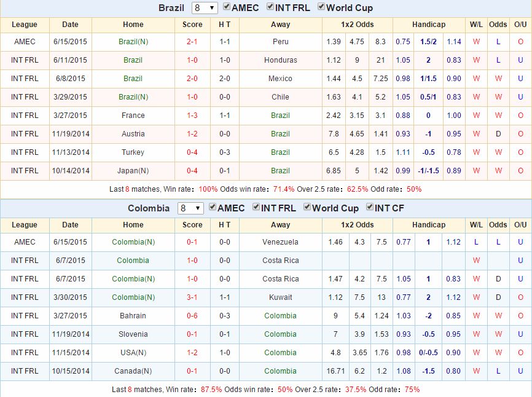This screenshot has height=397, width=532.
Task: Select date 10/14/2014 in Brazil table
Action: (x=71, y=171)
